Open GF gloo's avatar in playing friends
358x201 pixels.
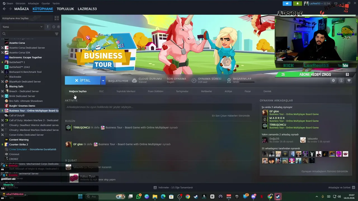(265, 113)
